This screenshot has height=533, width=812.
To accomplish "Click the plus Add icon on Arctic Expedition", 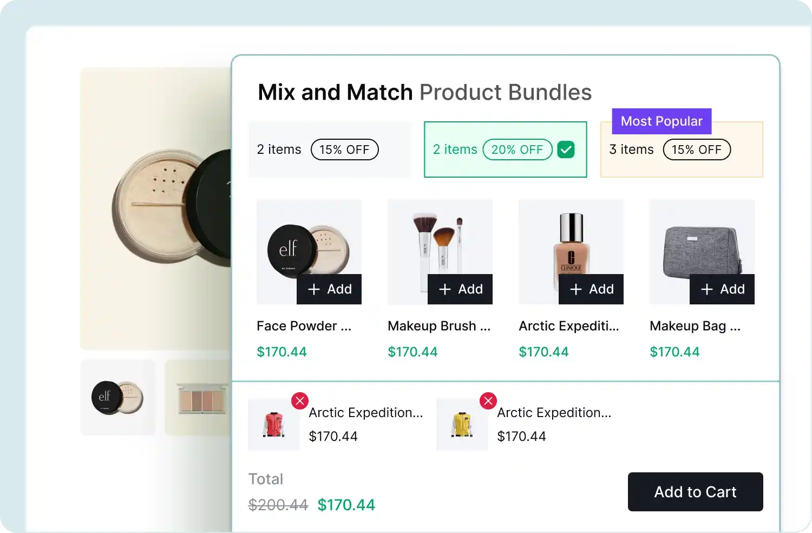I will tap(577, 289).
